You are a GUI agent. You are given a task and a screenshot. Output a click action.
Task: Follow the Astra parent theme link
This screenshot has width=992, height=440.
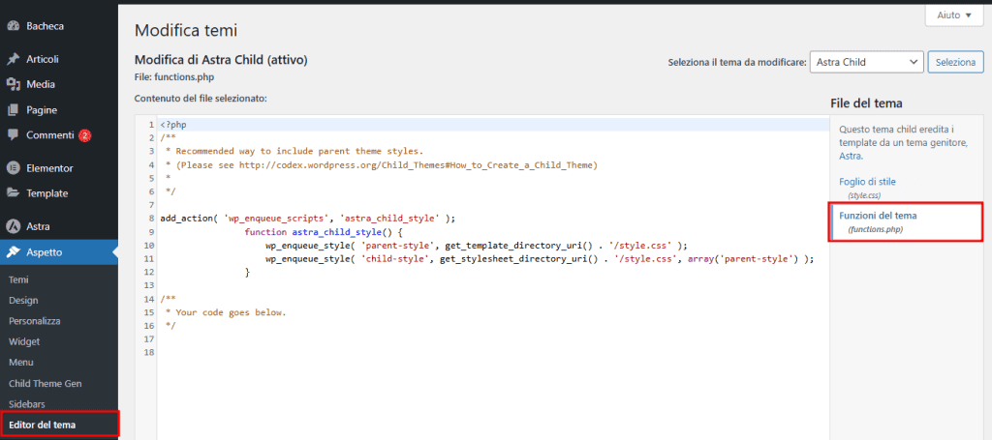tap(850, 156)
